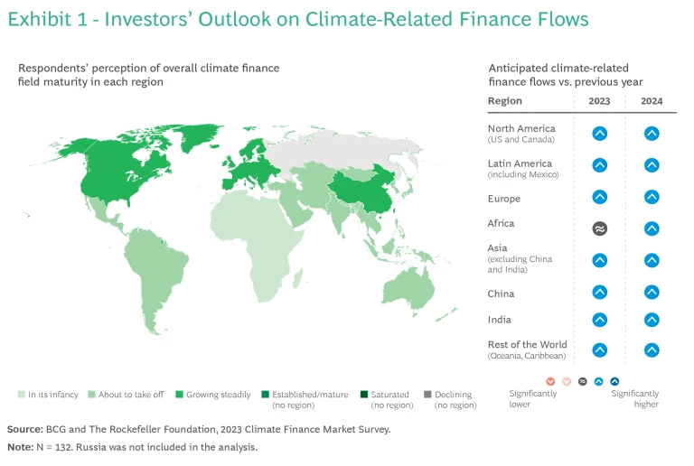The height and width of the screenshot is (466, 694).
Task: Click Africa's 2023 unchanged (≈) icon
Action: tap(599, 228)
